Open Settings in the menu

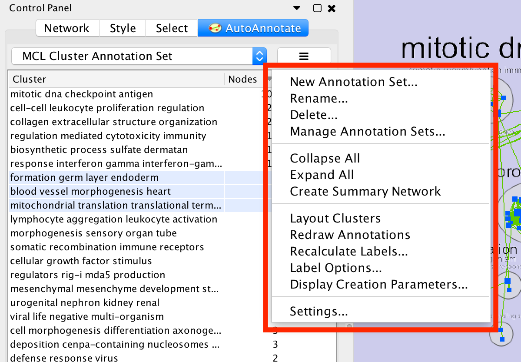[319, 311]
